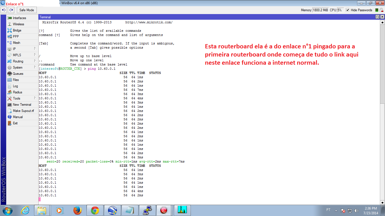The width and height of the screenshot is (385, 216).
Task: Toggle the Hide Passwords checkbox
Action: [x=348, y=10]
